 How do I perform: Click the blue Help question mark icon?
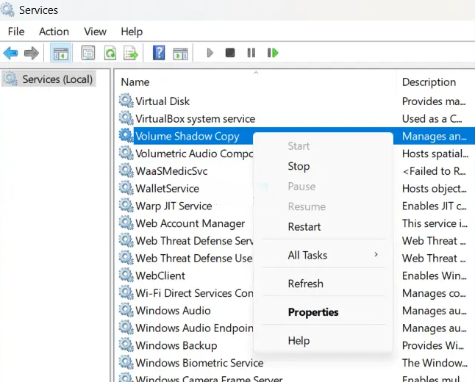point(158,53)
